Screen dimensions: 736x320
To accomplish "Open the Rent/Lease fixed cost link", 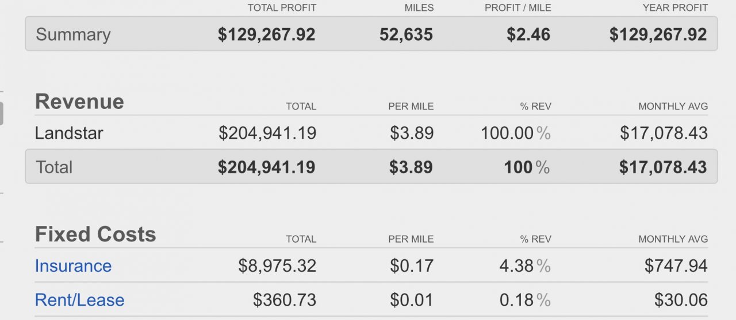I will [79, 300].
